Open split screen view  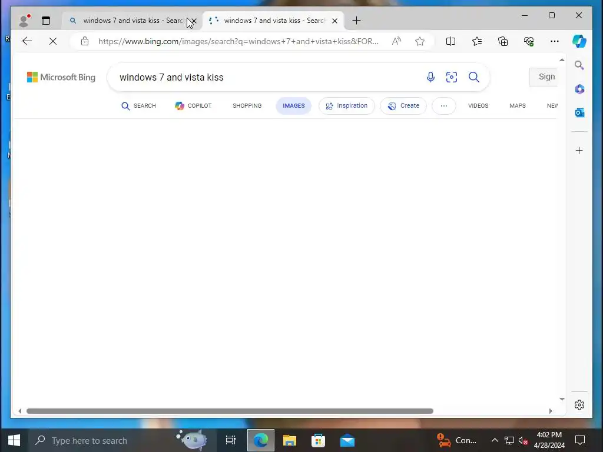[450, 41]
